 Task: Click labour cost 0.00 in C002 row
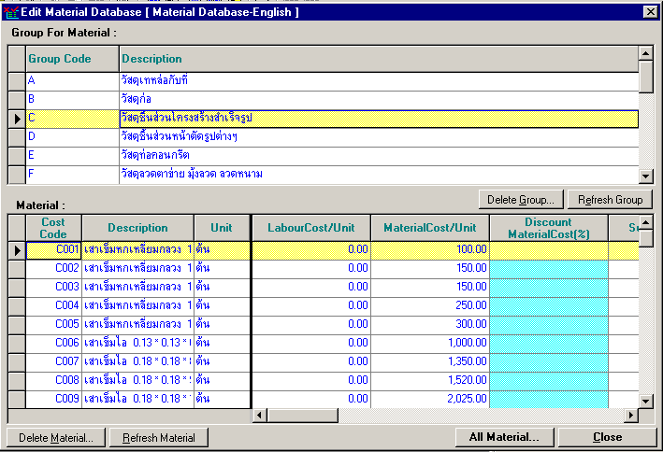pos(311,269)
